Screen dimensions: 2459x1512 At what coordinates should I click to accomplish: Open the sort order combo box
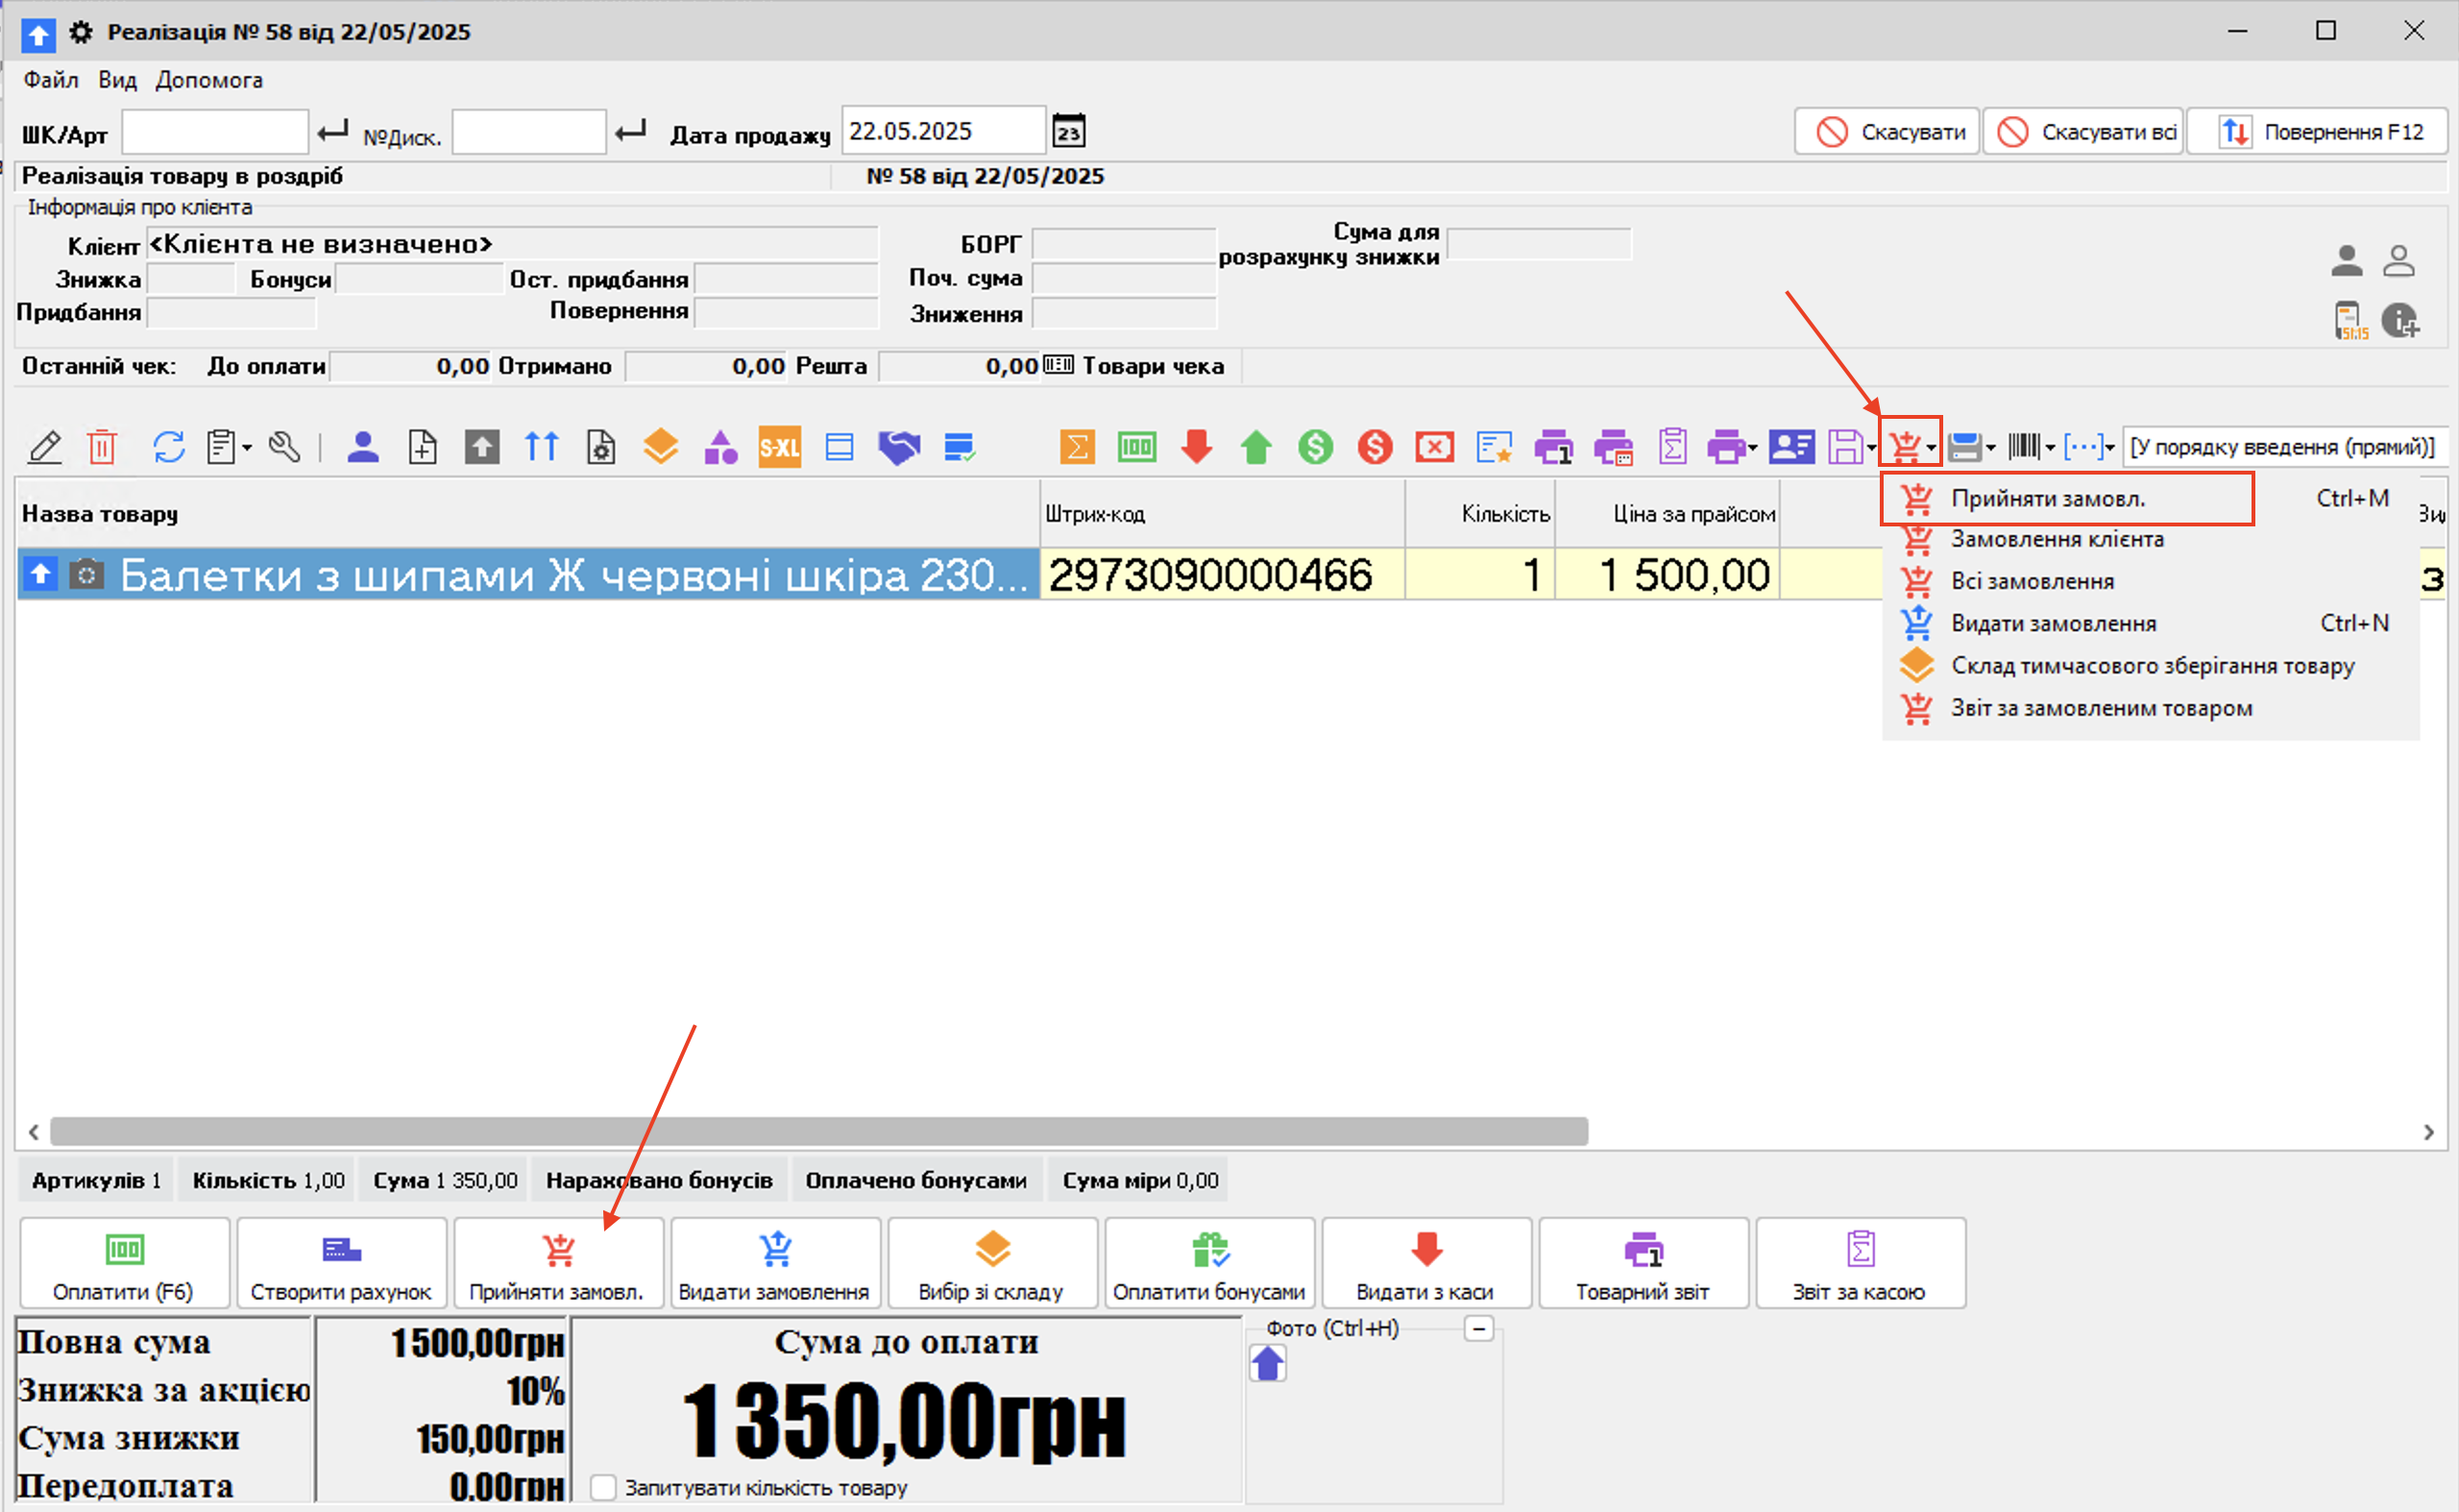click(2282, 447)
